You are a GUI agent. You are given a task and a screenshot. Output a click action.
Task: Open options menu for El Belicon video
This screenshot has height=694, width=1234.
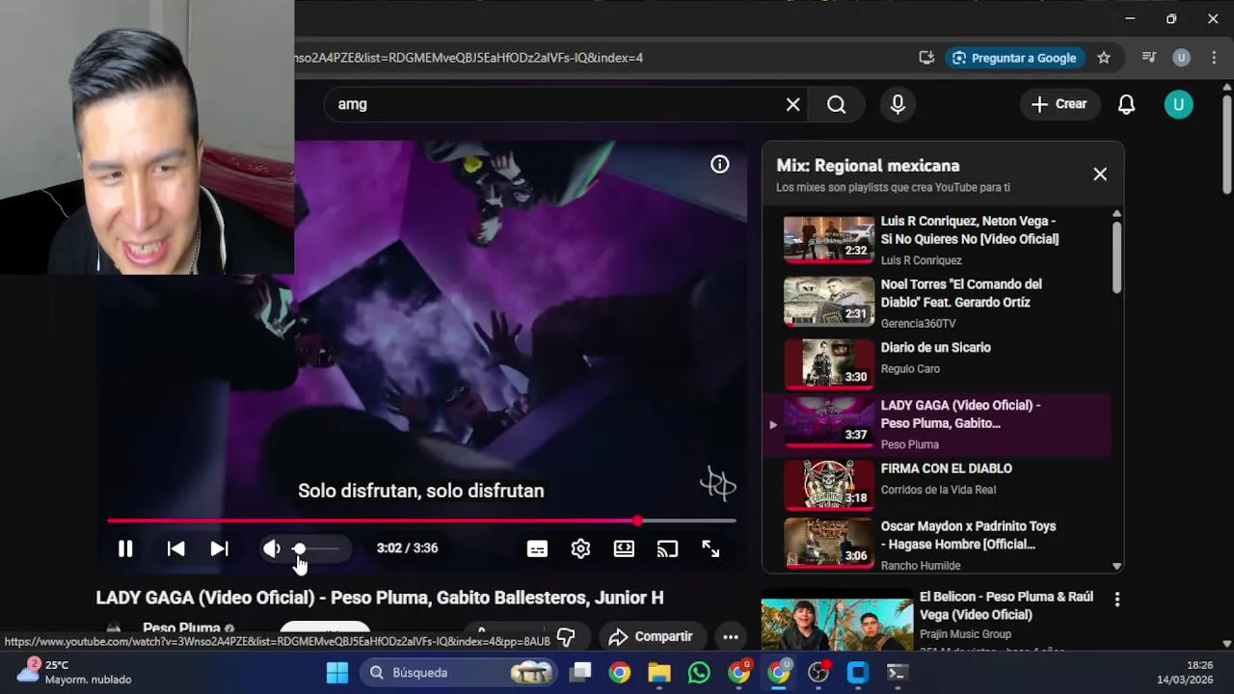[1117, 600]
